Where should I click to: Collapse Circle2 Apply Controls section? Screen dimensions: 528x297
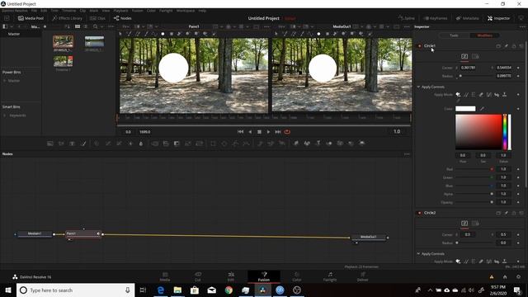pyautogui.click(x=418, y=253)
